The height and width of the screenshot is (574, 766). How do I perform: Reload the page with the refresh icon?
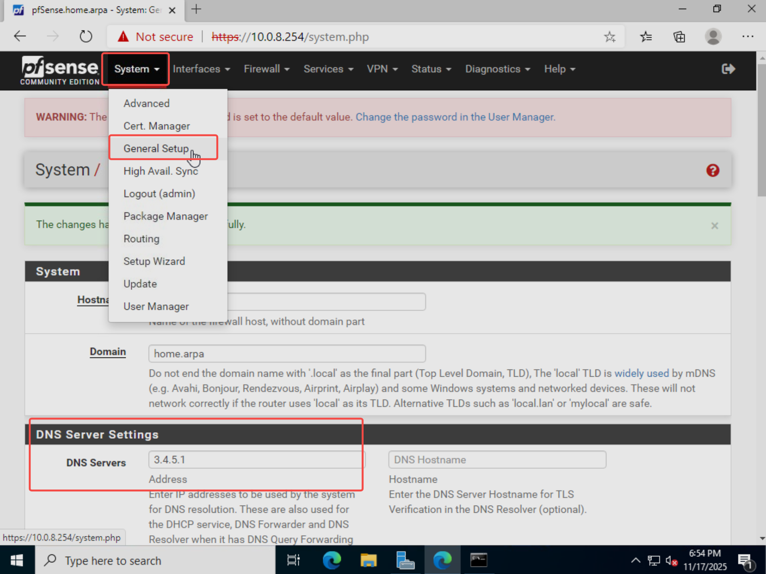(x=86, y=37)
